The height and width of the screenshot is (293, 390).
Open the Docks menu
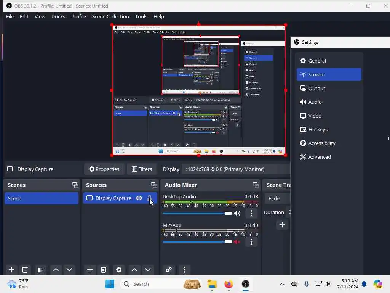58,16
